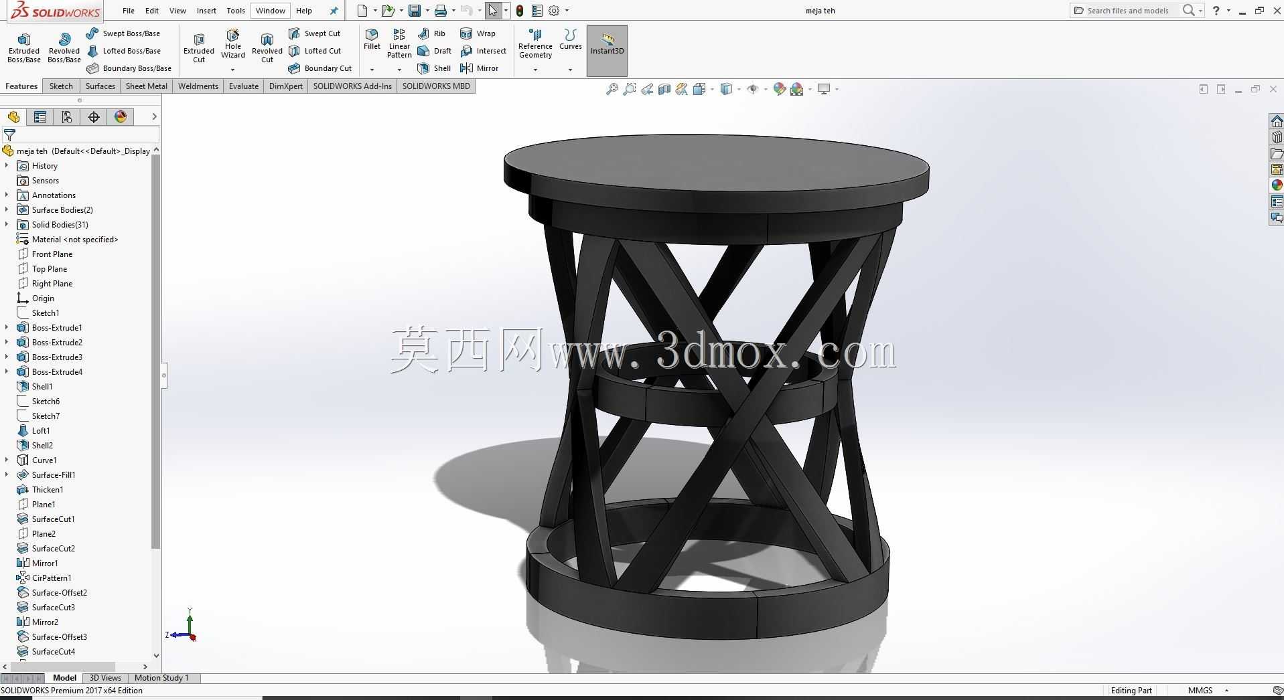
Task: Expand the Surface Bodies(2) folder
Action: [x=7, y=209]
